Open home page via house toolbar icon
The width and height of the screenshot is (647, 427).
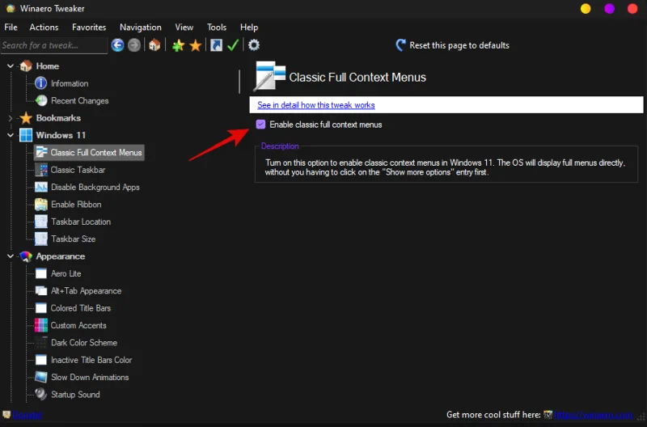tap(154, 45)
